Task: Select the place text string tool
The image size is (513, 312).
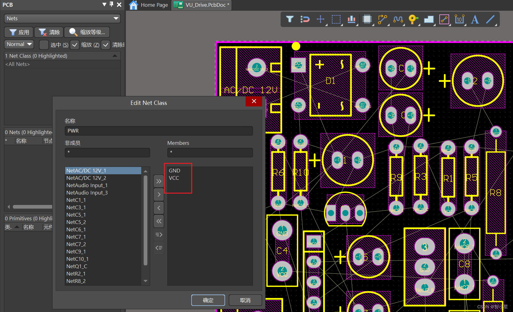Action: pos(475,19)
